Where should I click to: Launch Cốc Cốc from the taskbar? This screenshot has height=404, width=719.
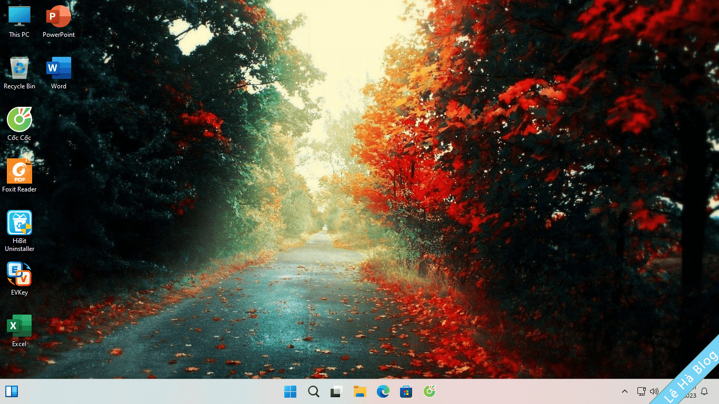[430, 391]
